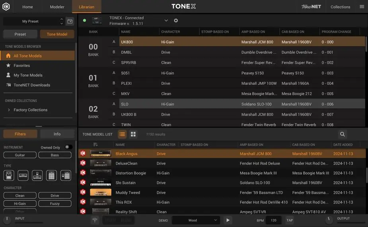Sort tone model list by Date Added

click(x=343, y=145)
